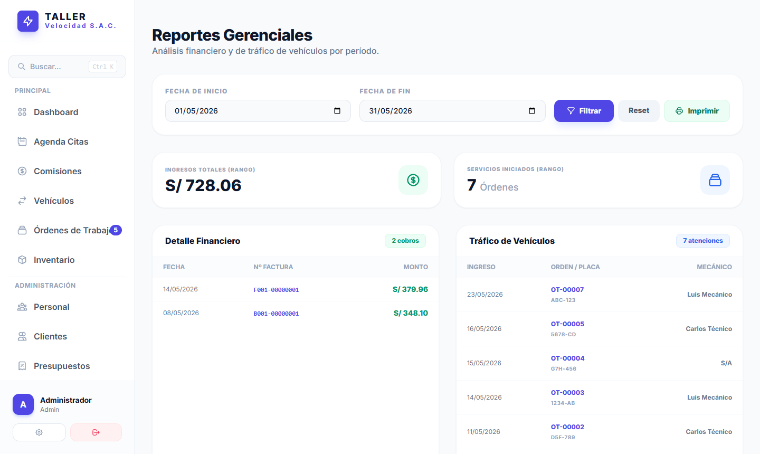This screenshot has width=760, height=454.
Task: Click the total amount S/ 728.06
Action: pyautogui.click(x=203, y=185)
